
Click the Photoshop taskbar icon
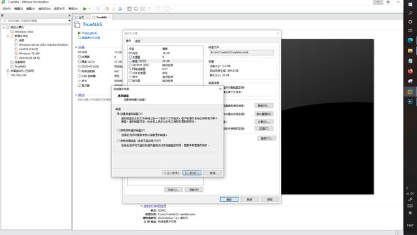pyautogui.click(x=410, y=102)
